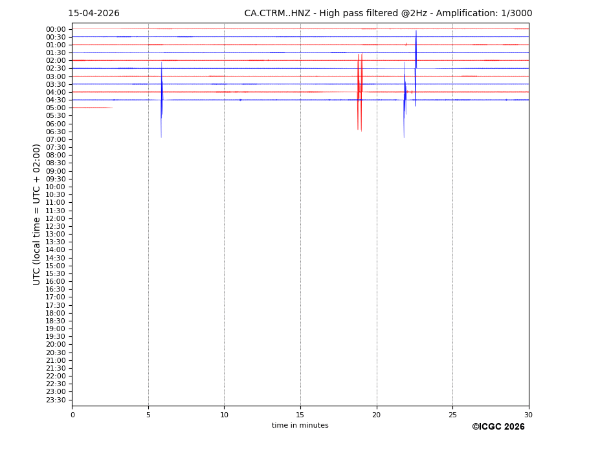The height and width of the screenshot is (451, 600).
Task: Click the short red trace on the 05:00 row
Action: click(91, 108)
